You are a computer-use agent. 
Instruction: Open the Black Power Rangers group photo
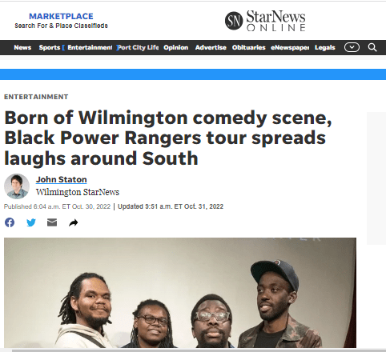(180, 293)
